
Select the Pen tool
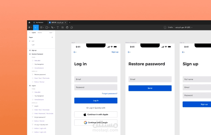52,27
